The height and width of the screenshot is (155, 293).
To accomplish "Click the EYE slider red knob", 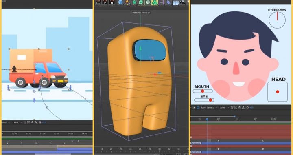I will pos(210,100).
